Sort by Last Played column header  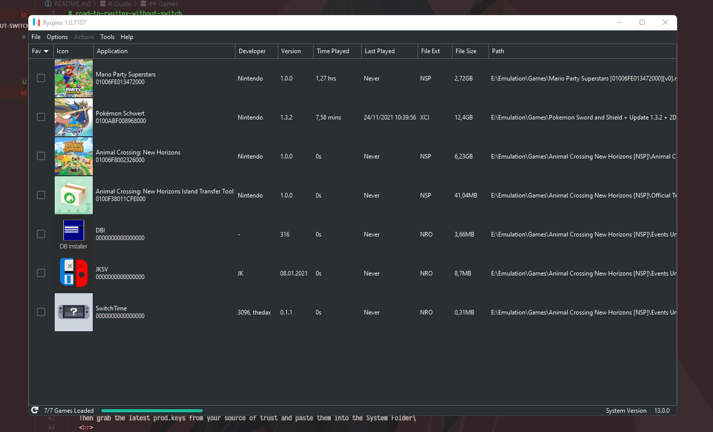point(389,51)
